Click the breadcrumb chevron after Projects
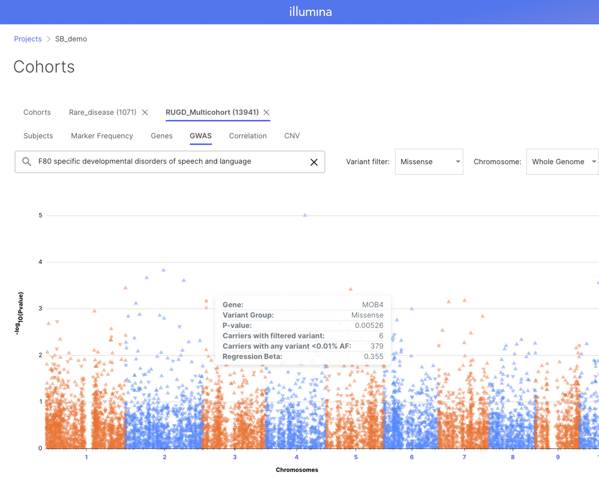 (x=48, y=39)
